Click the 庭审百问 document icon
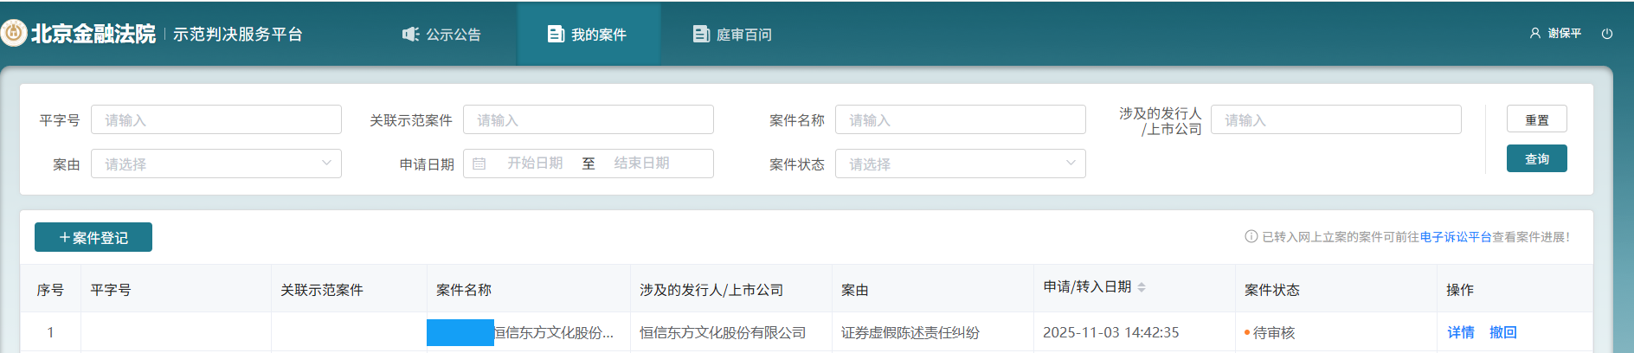 [x=701, y=34]
